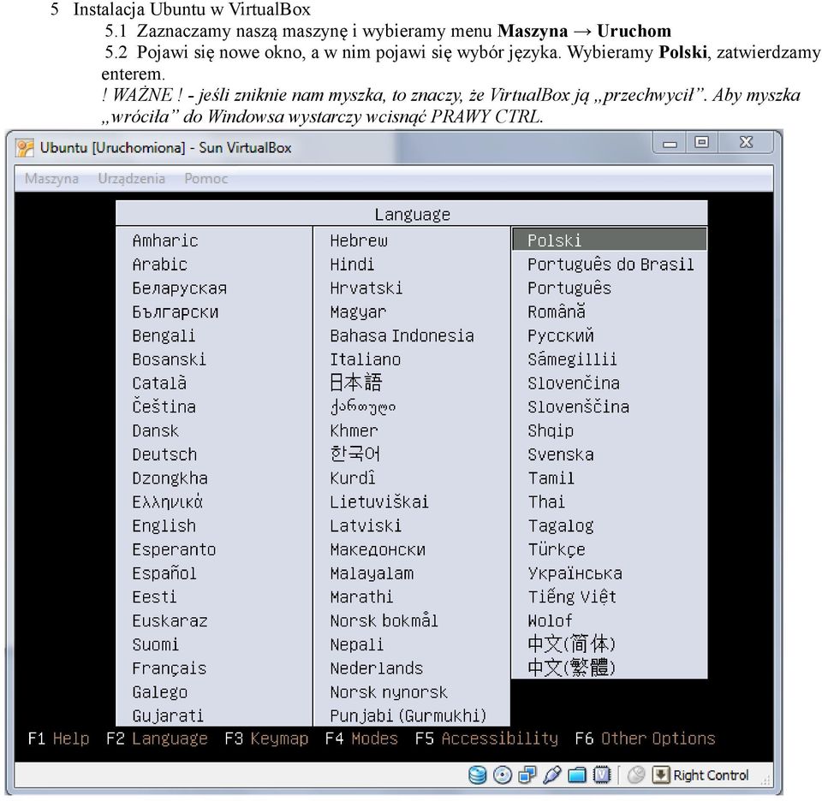Select Nederlands in language list
This screenshot has width=822, height=801.
[377, 668]
